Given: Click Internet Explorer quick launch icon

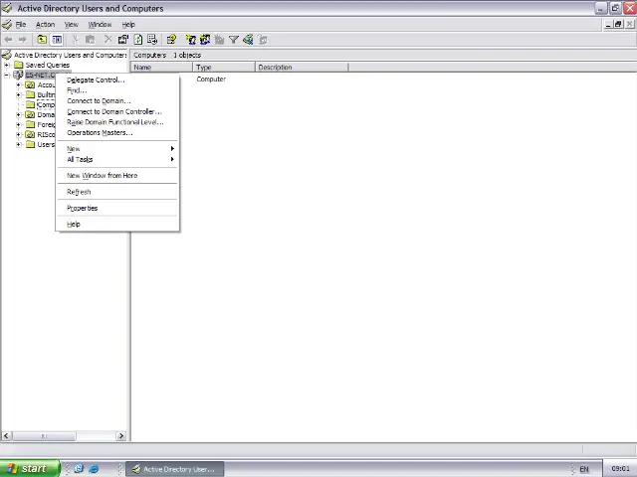Looking at the screenshot, I should pyautogui.click(x=94, y=468).
